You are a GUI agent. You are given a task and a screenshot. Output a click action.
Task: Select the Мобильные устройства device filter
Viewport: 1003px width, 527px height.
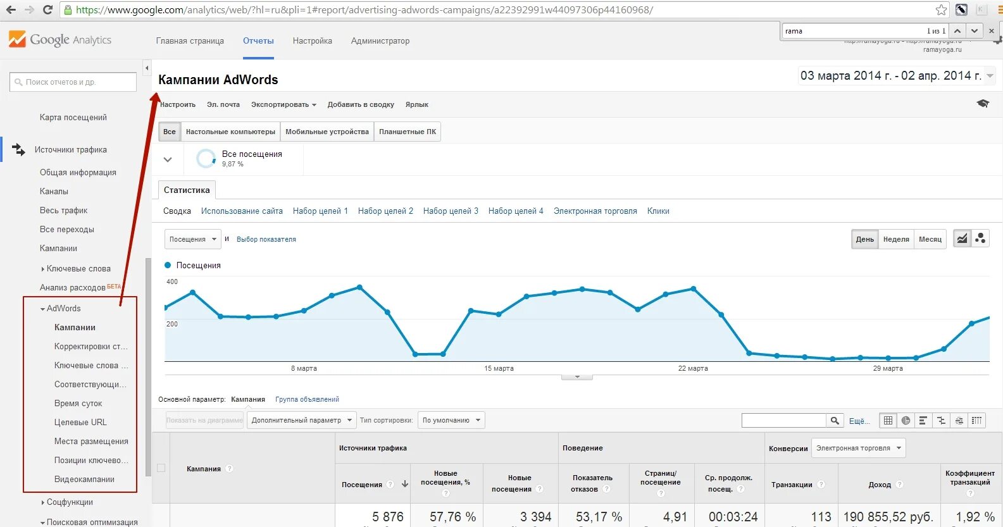[x=327, y=132]
